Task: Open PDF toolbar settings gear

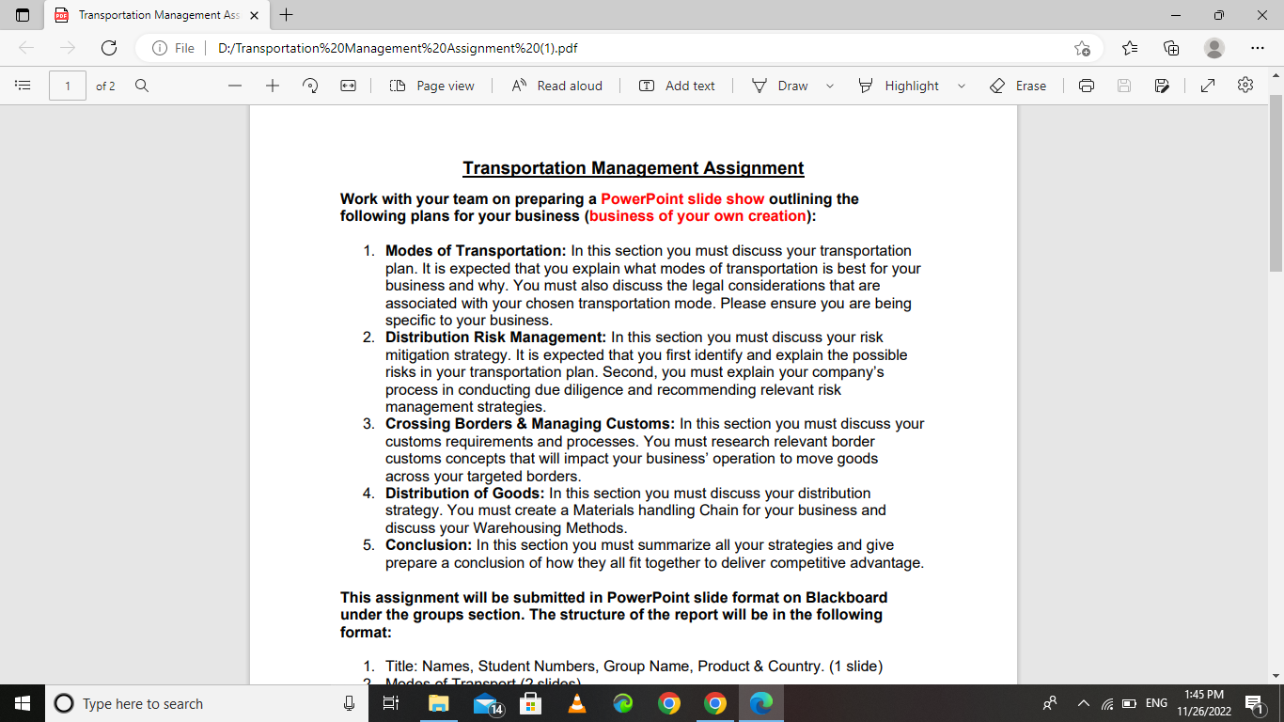Action: point(1245,86)
